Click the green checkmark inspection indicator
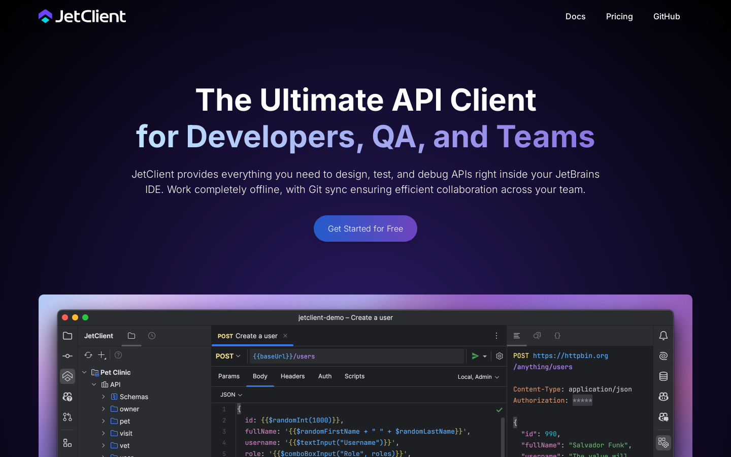The width and height of the screenshot is (731, 457). tap(500, 410)
